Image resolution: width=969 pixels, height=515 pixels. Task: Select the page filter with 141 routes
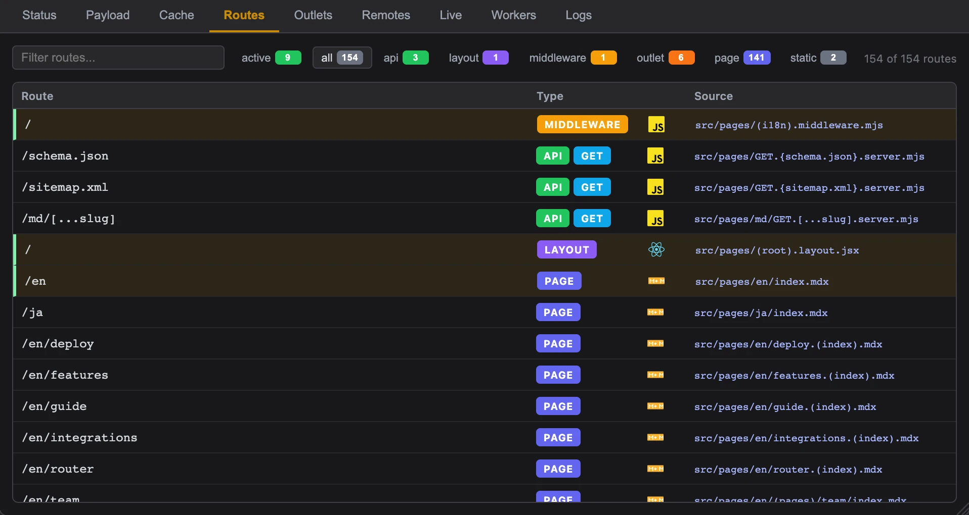click(x=742, y=58)
